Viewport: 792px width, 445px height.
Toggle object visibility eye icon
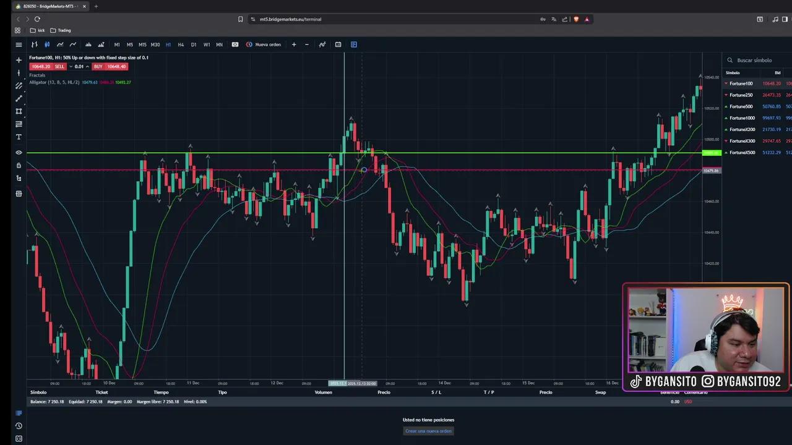point(19,153)
